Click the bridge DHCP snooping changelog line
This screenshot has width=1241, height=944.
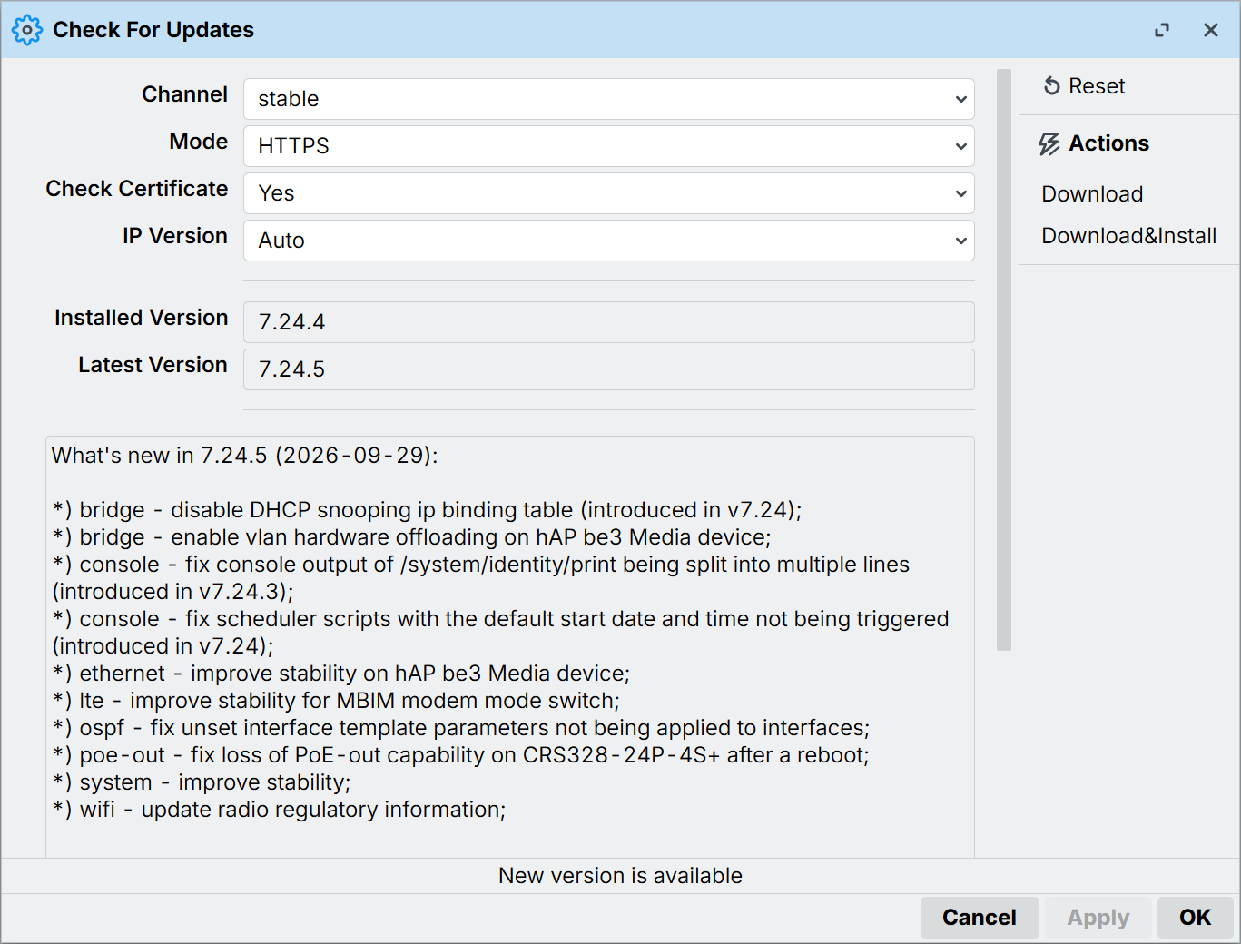click(x=427, y=510)
